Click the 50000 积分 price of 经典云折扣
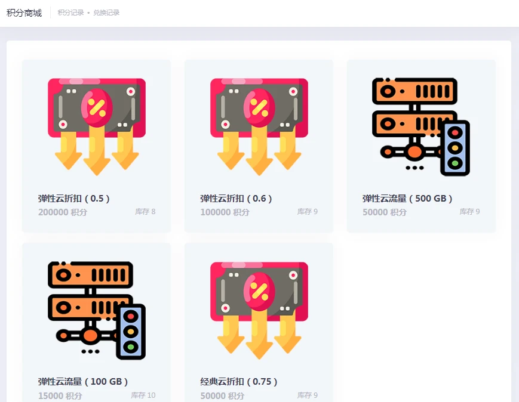Viewport: 519px width, 402px height. pos(222,395)
